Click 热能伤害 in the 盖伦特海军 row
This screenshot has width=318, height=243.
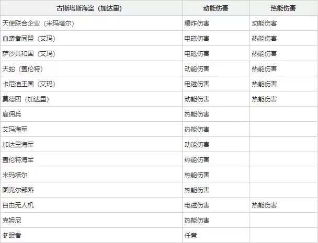[197, 160]
